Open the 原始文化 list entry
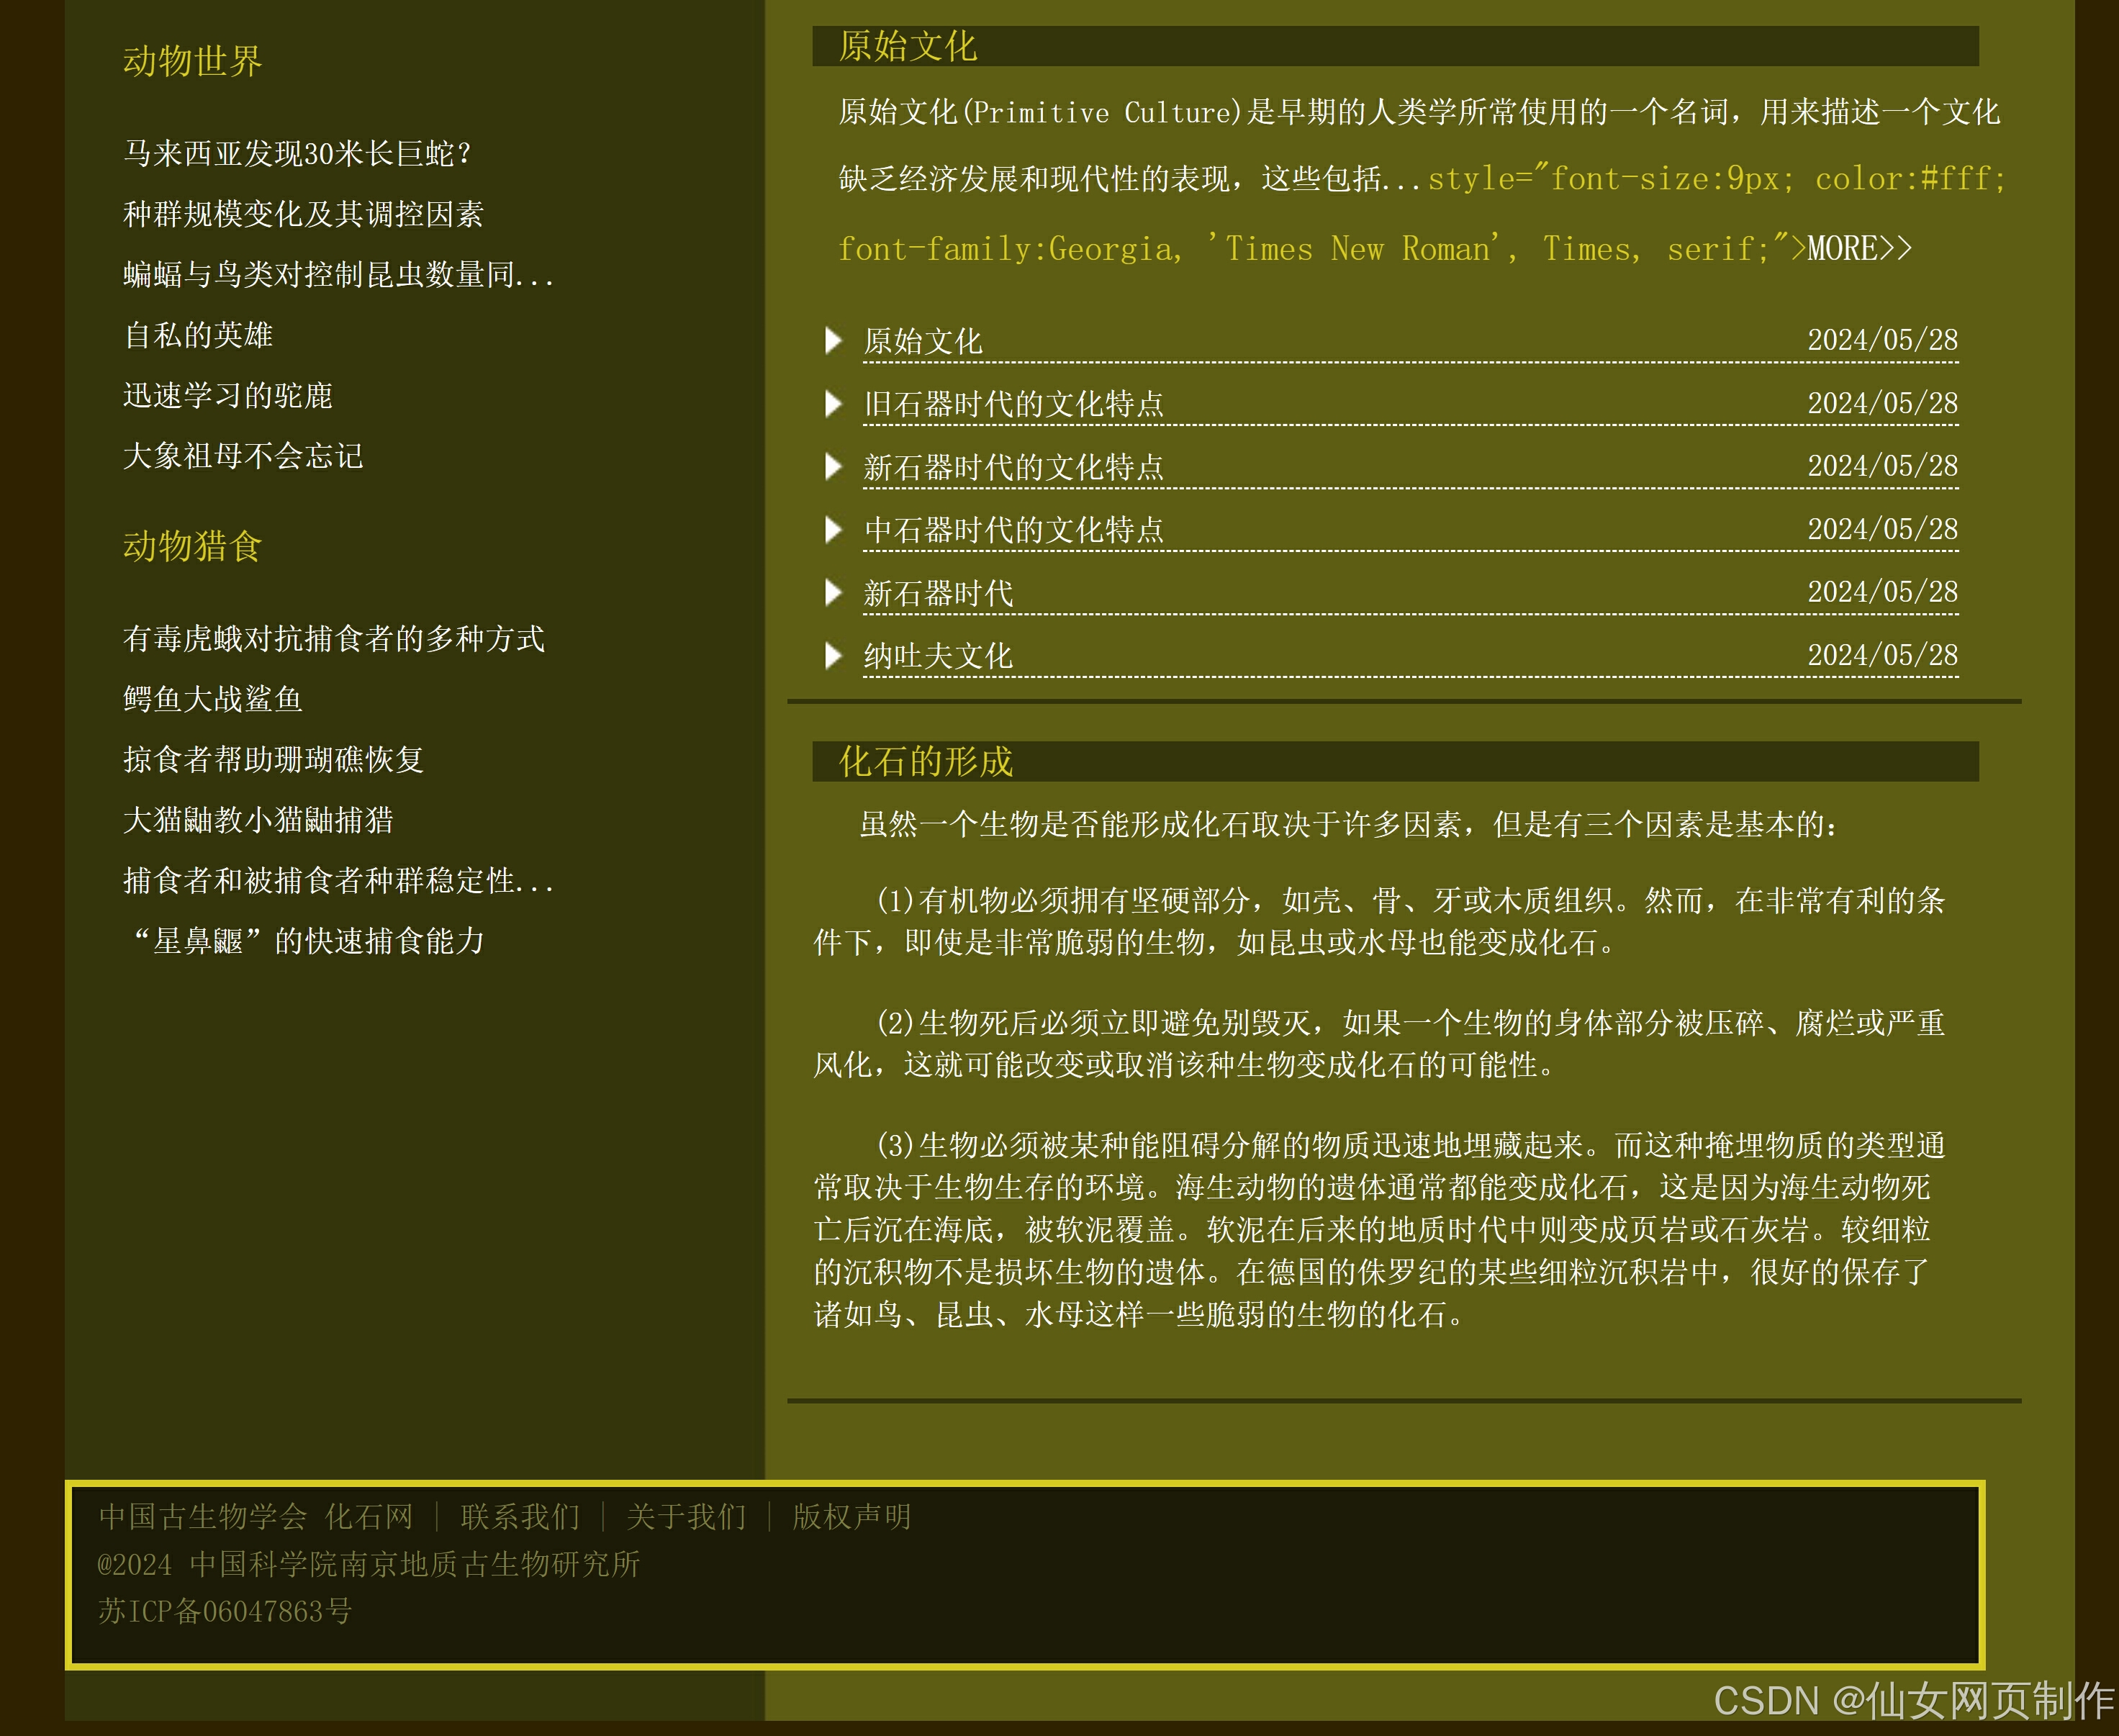 click(x=923, y=341)
